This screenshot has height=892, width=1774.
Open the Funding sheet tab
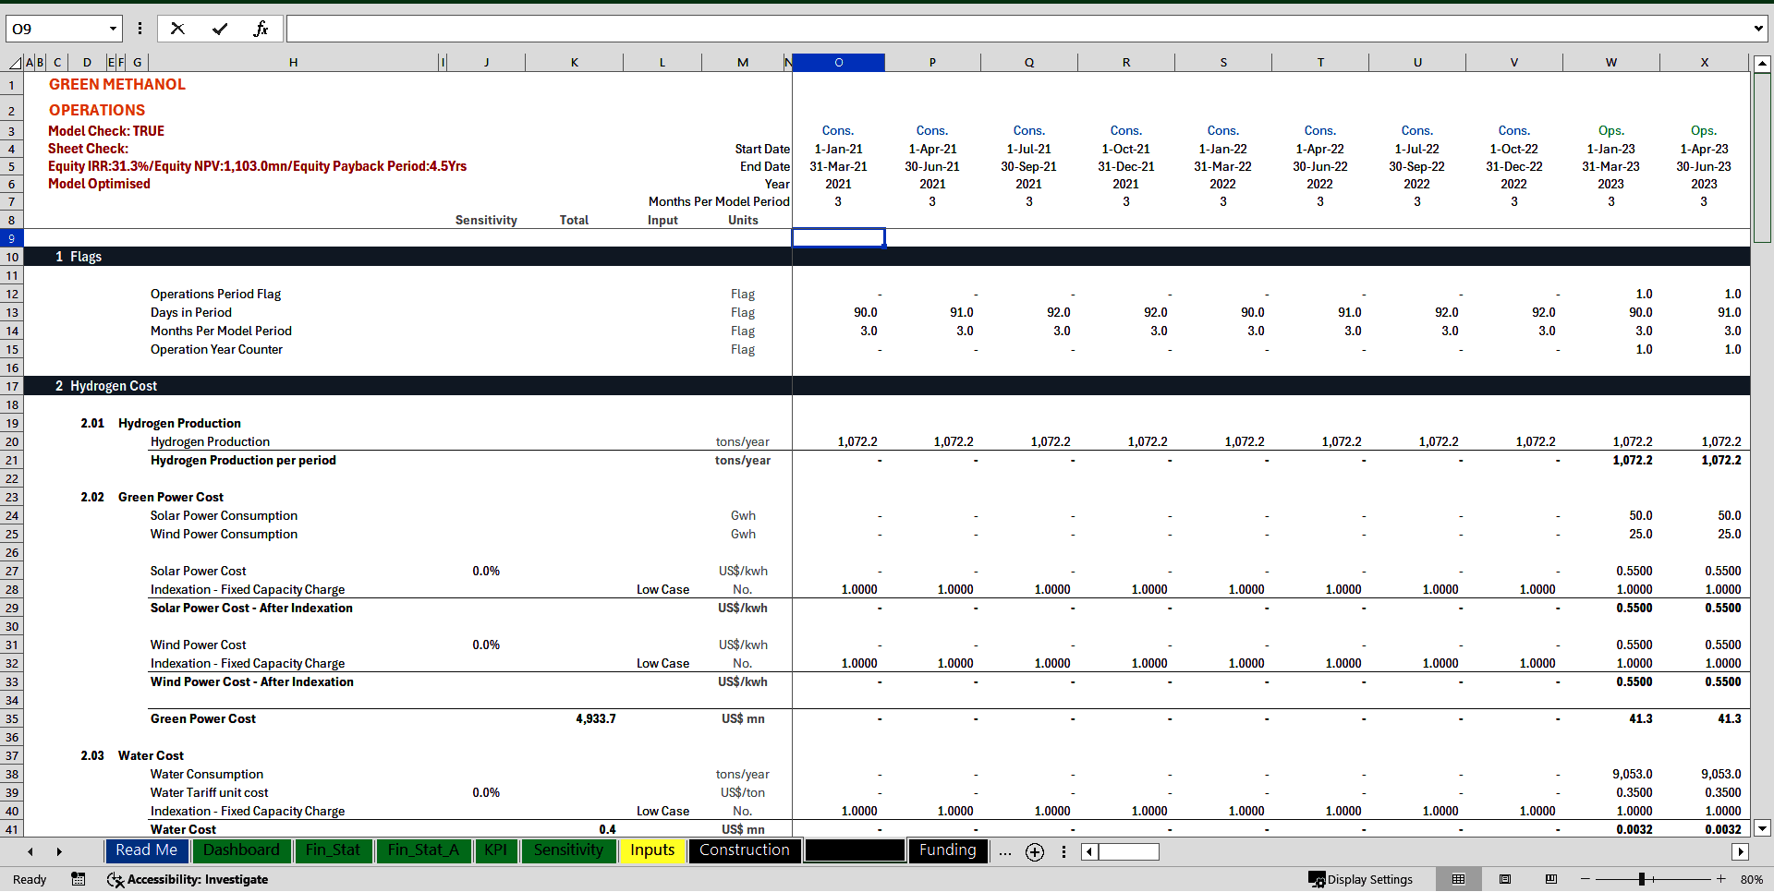tap(947, 850)
